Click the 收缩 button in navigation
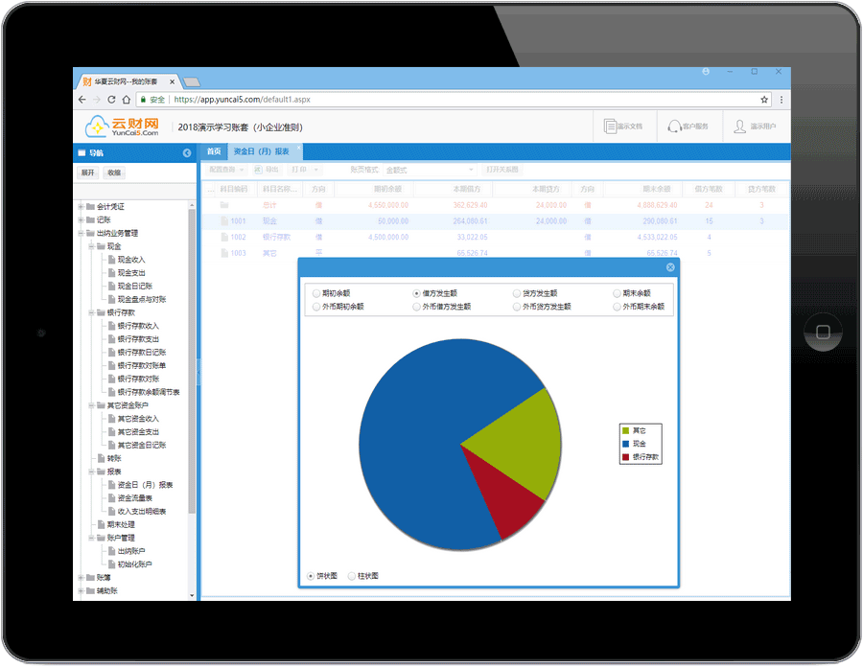The image size is (863, 667). point(114,172)
